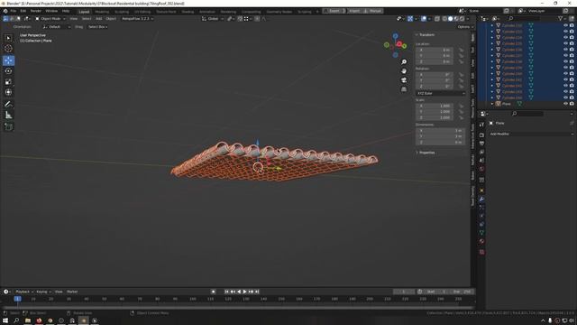Expand the Properties panel in sidebar
Viewport: 577px width, 325px height.
[426, 153]
